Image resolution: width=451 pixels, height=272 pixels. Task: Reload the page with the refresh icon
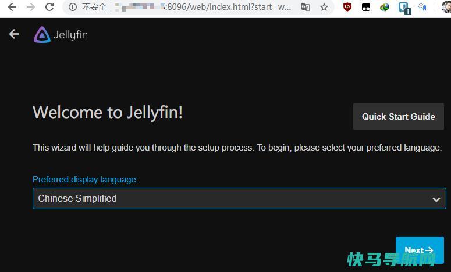(49, 7)
